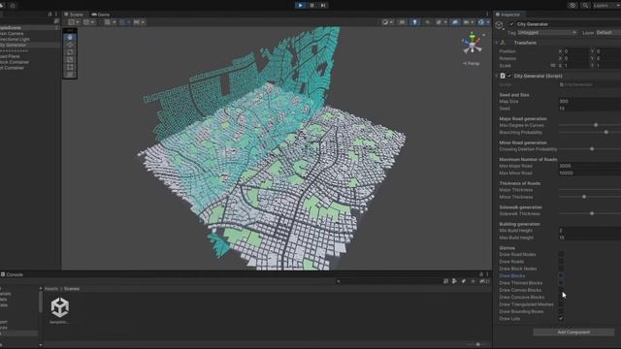Screen dimensions: 621x349
Task: Open the draw mode shading dropdown
Action: click(x=387, y=22)
